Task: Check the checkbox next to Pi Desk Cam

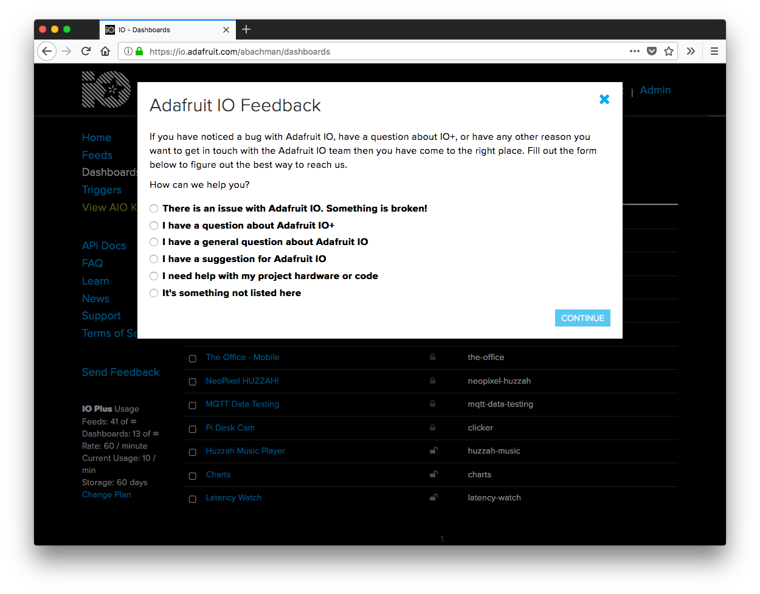Action: tap(193, 429)
